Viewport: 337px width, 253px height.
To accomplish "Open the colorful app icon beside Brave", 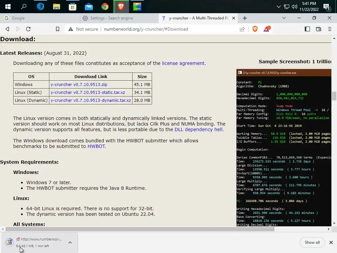I will [137, 7].
